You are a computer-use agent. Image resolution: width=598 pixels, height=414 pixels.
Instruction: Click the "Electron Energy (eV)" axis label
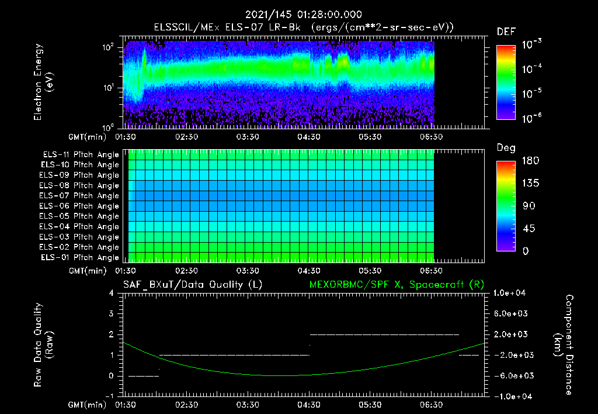coord(43,82)
